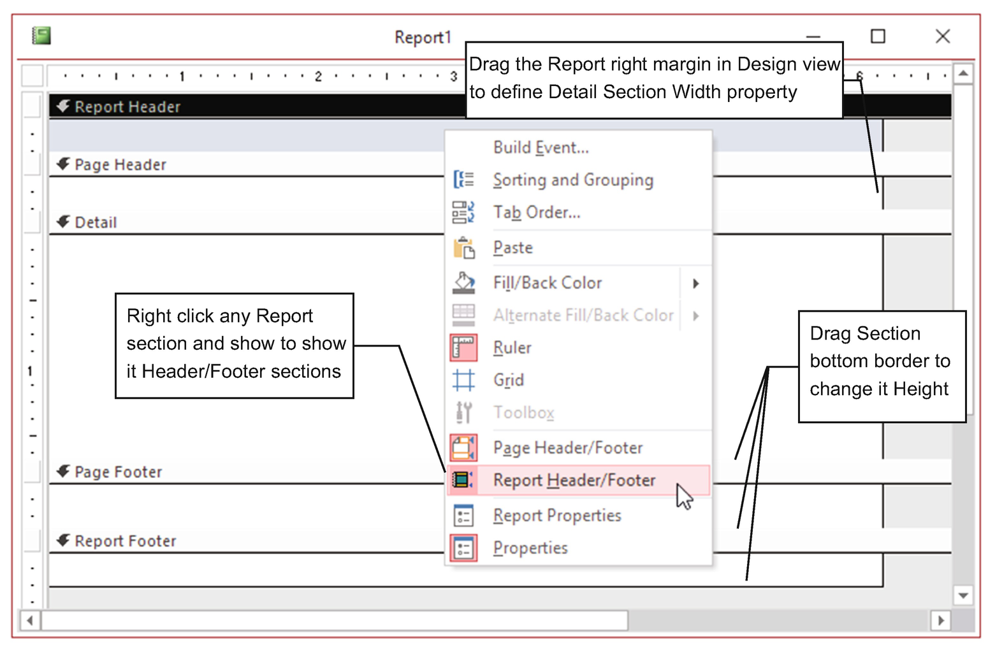
Task: Select the Ruler menu entry
Action: tap(578, 347)
